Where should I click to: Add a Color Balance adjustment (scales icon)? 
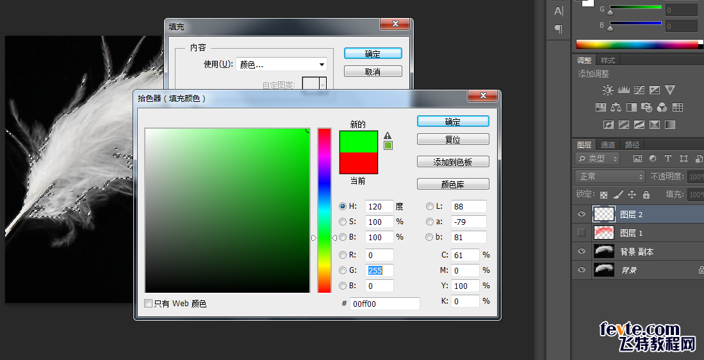(x=616, y=107)
